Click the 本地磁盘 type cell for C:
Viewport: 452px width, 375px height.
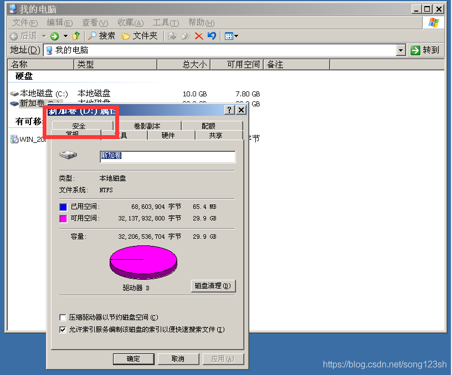pos(94,94)
